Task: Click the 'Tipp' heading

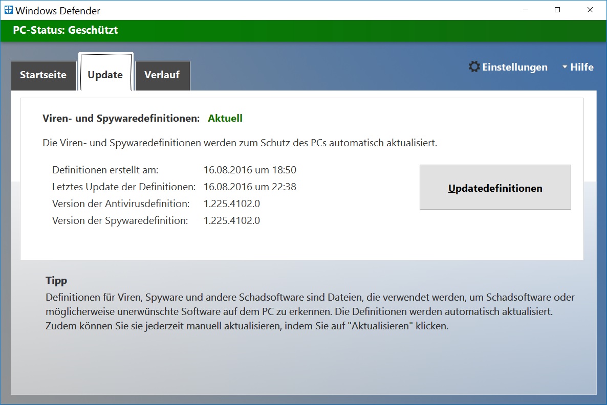Action: (56, 280)
